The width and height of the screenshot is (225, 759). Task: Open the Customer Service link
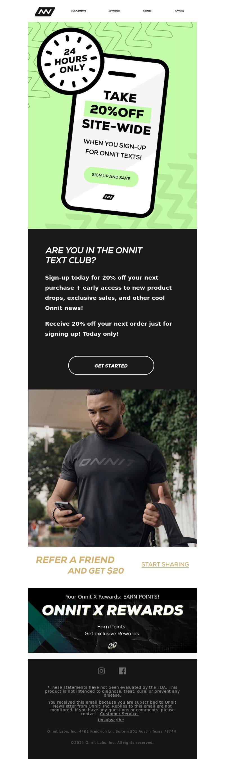(x=119, y=714)
